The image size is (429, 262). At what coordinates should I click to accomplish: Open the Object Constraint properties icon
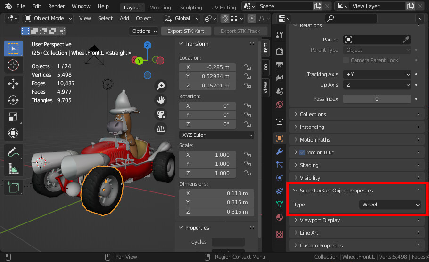pyautogui.click(x=280, y=191)
